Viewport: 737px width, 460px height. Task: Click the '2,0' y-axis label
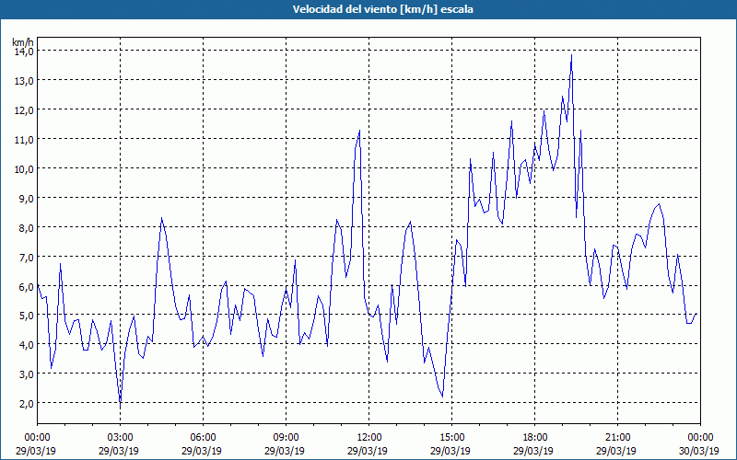[x=26, y=404]
